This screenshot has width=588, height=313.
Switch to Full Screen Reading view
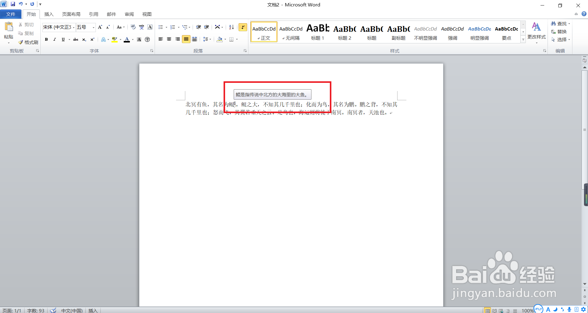(494, 311)
